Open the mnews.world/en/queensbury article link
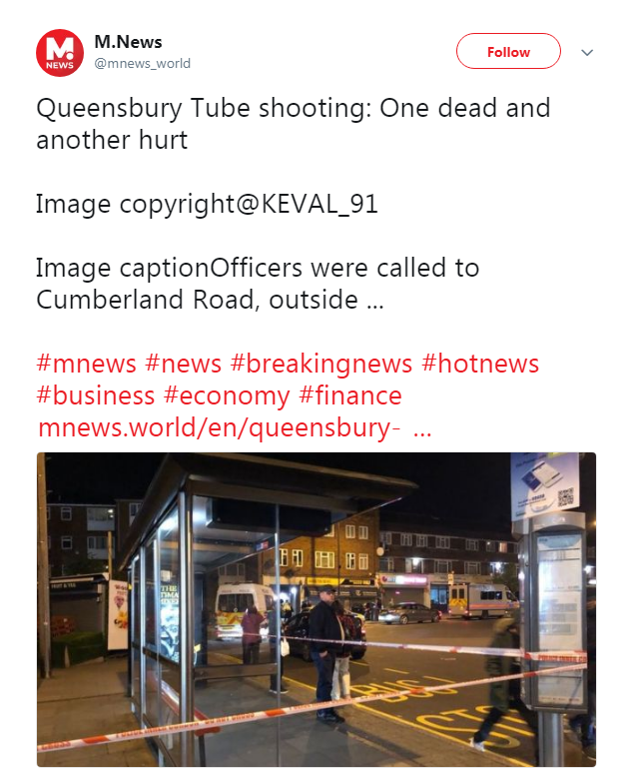Viewport: 631px width, 776px height. (235, 427)
